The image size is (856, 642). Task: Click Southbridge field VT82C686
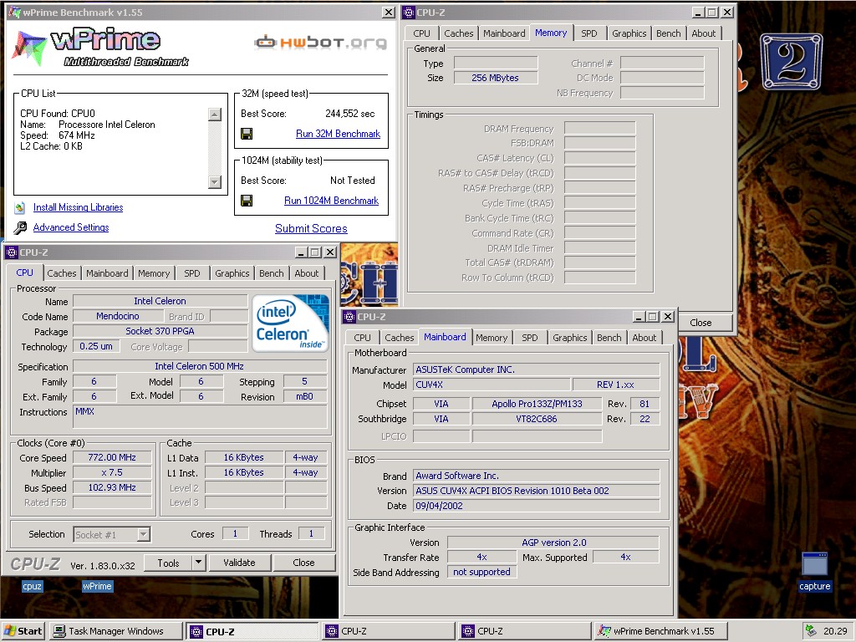point(537,419)
